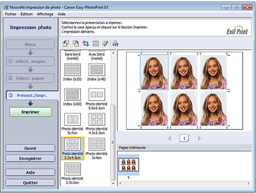Select the bottom left photo in preview
Viewport: 256px width, 193px height.
coord(154,109)
